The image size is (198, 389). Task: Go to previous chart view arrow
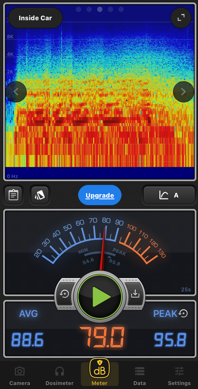[x=16, y=92]
